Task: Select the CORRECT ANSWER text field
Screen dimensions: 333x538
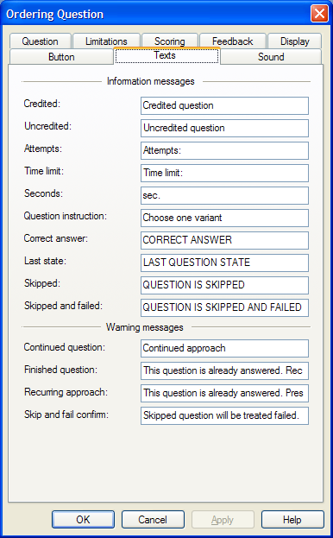Action: [224, 240]
